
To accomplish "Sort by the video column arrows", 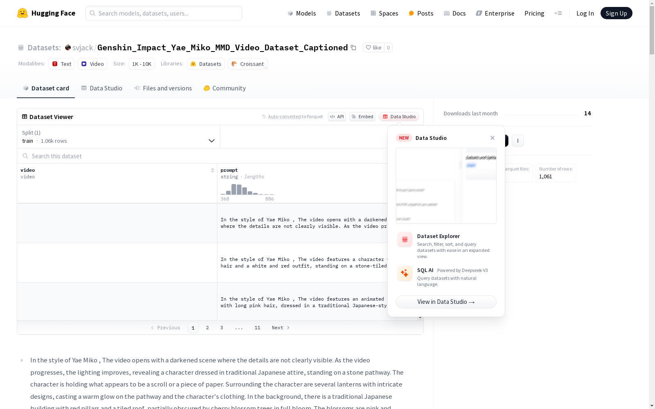I will click(212, 170).
